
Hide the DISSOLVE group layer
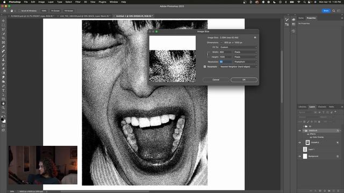point(300,131)
